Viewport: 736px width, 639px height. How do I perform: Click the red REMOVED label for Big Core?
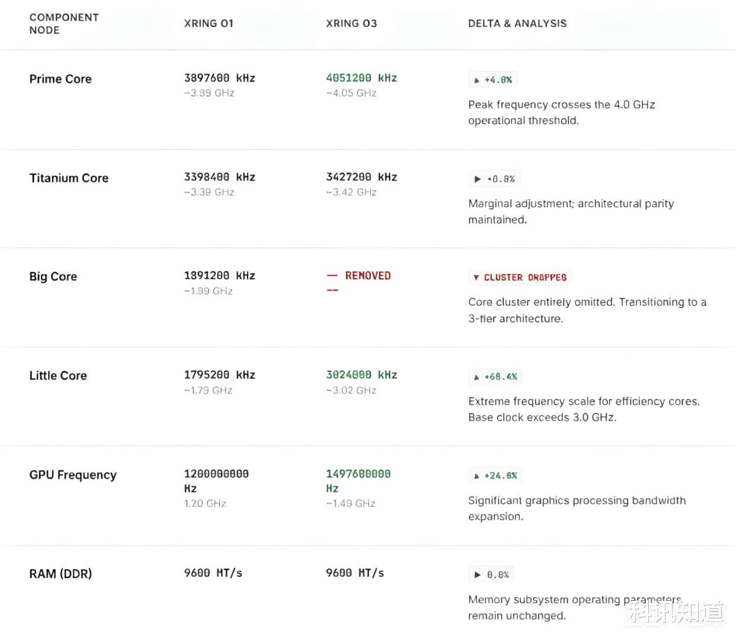click(367, 276)
